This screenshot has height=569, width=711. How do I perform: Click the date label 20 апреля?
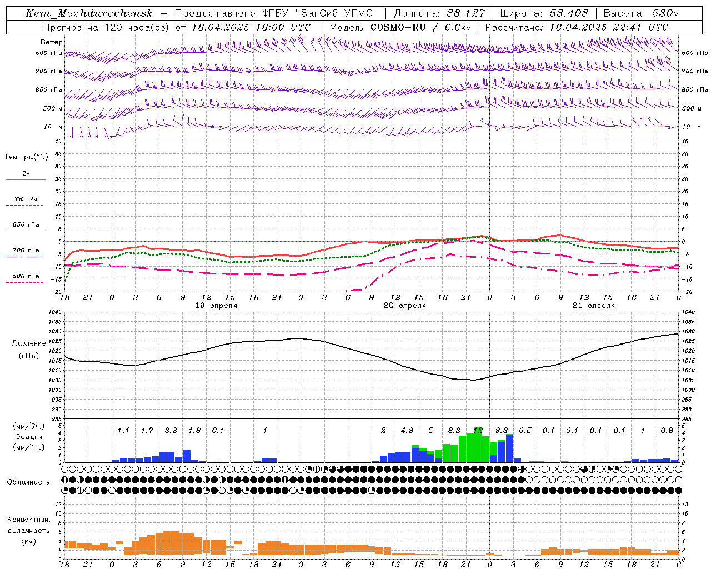405,306
